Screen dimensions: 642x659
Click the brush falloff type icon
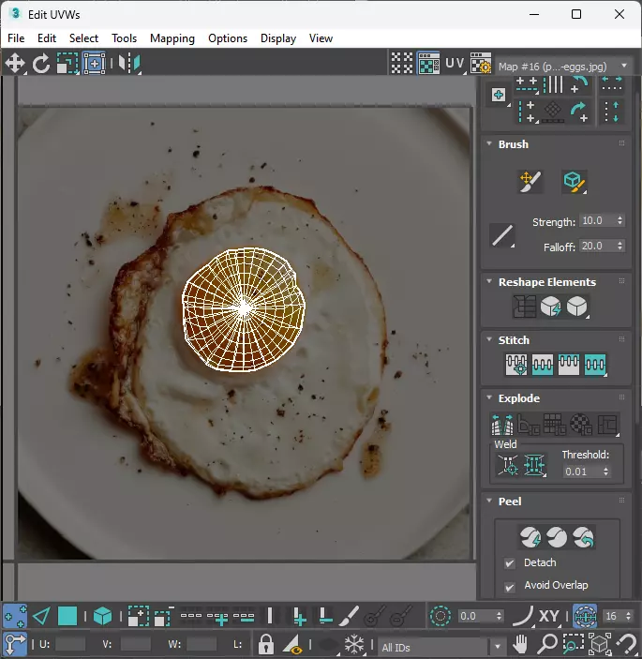[502, 235]
